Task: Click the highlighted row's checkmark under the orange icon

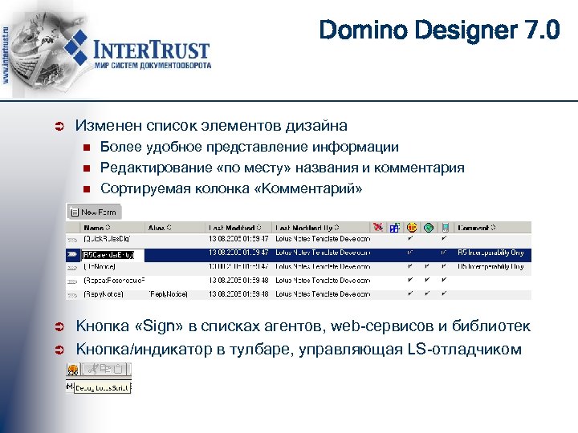Action: coord(410,253)
